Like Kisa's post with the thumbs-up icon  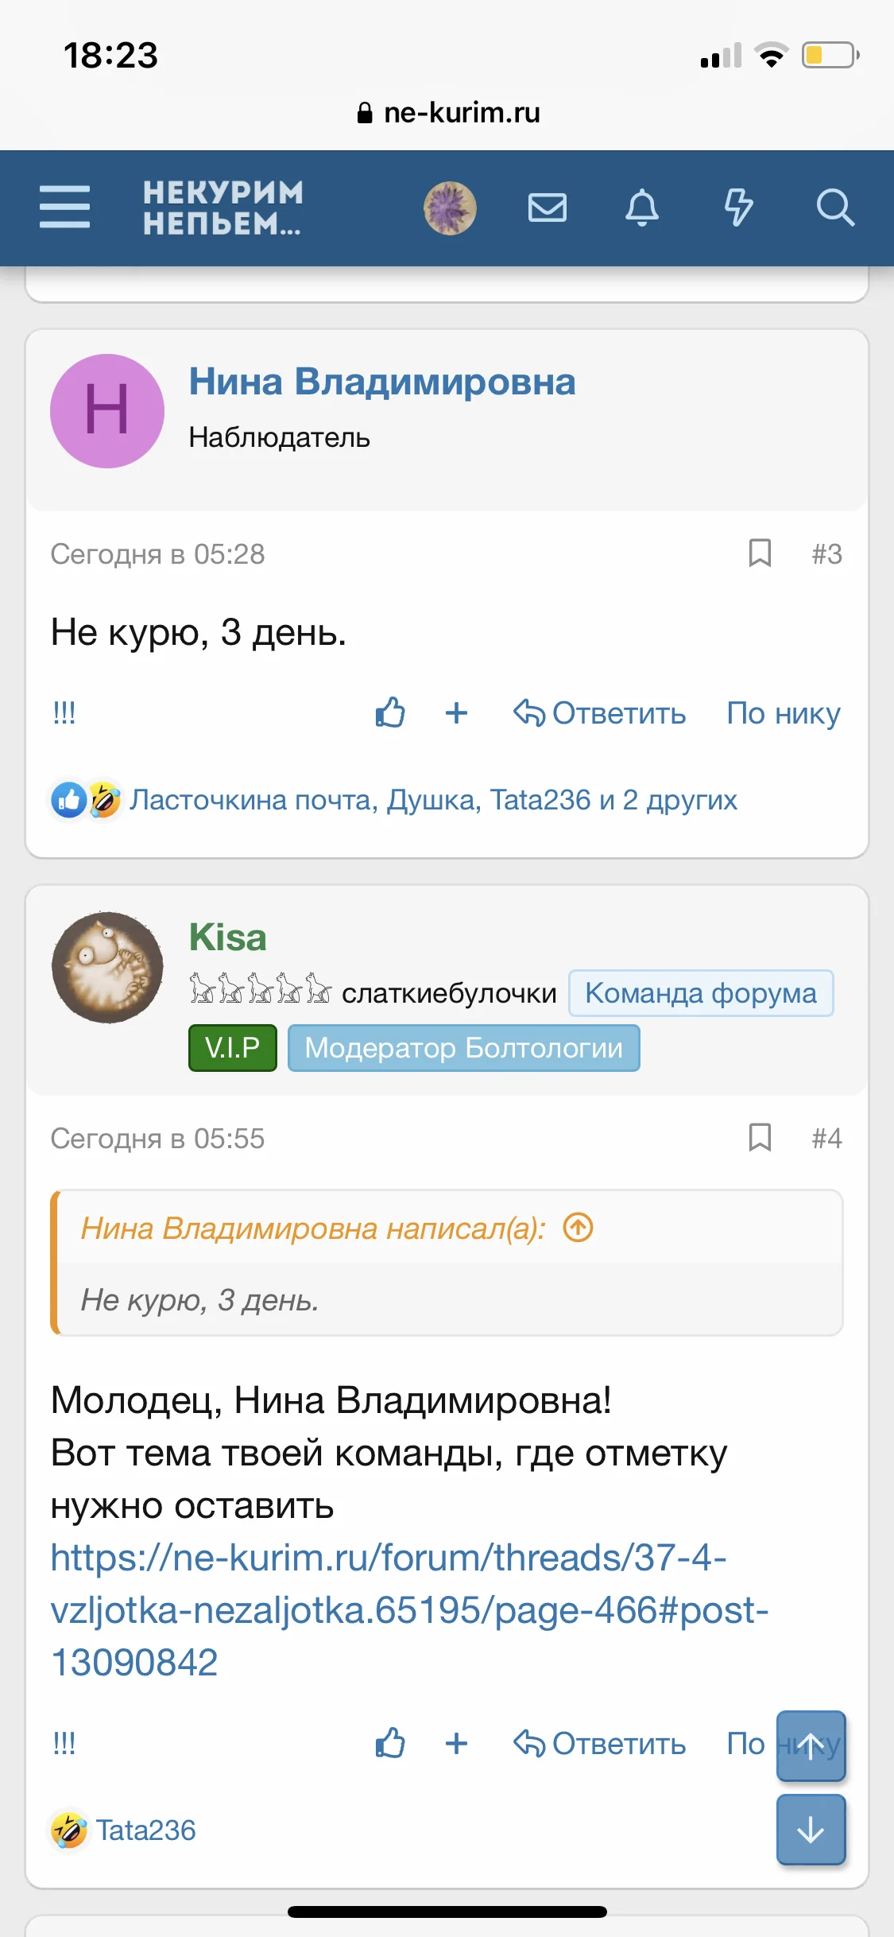click(x=390, y=1743)
